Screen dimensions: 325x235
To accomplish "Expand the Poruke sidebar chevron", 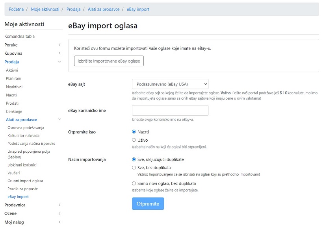I will (59, 45).
